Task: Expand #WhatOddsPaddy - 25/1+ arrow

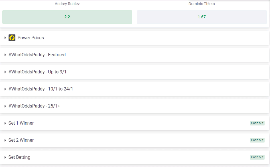Action: 5,106
